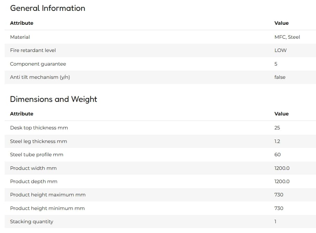Click the Product height minimum mm label
Screen dimensions: 316x233
tap(47, 208)
